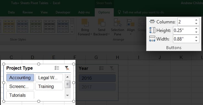Click the Bring Forward icon
The image size is (203, 105).
[85, 22]
